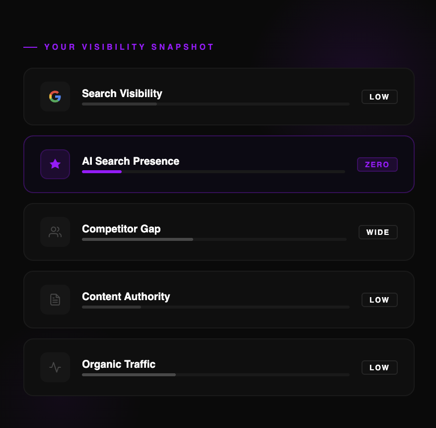
Task: Select the Search Visibility title
Action: tap(122, 94)
